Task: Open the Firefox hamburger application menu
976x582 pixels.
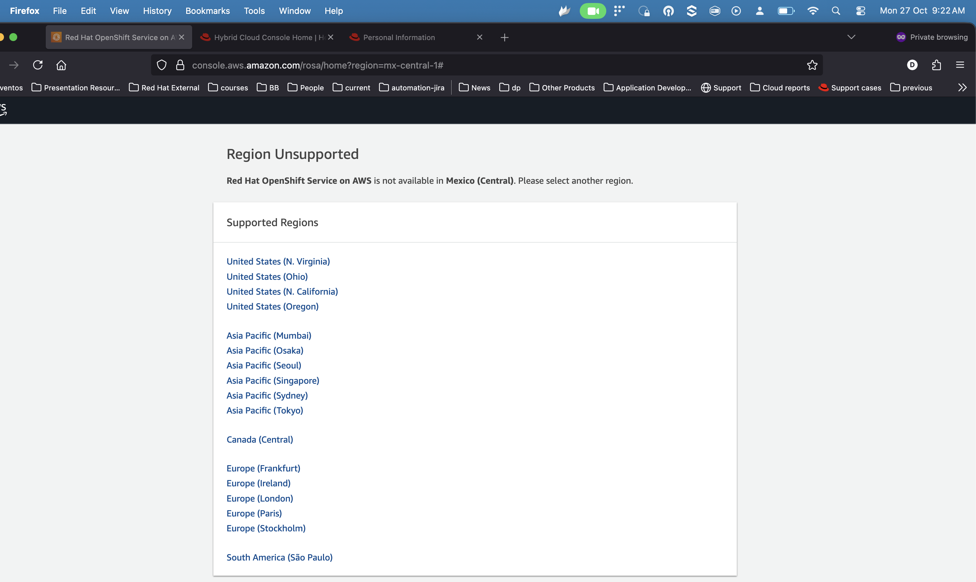Action: 960,65
